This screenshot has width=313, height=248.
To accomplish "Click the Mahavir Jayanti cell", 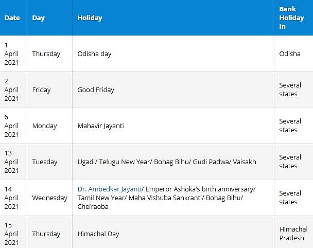I will [x=100, y=126].
